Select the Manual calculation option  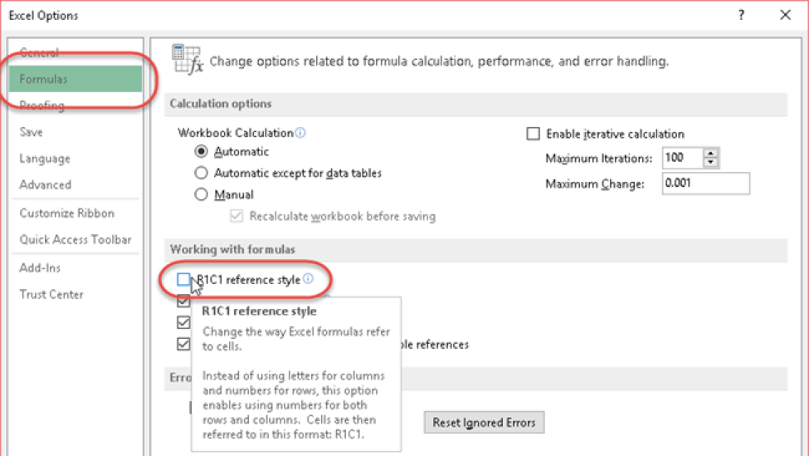click(202, 194)
